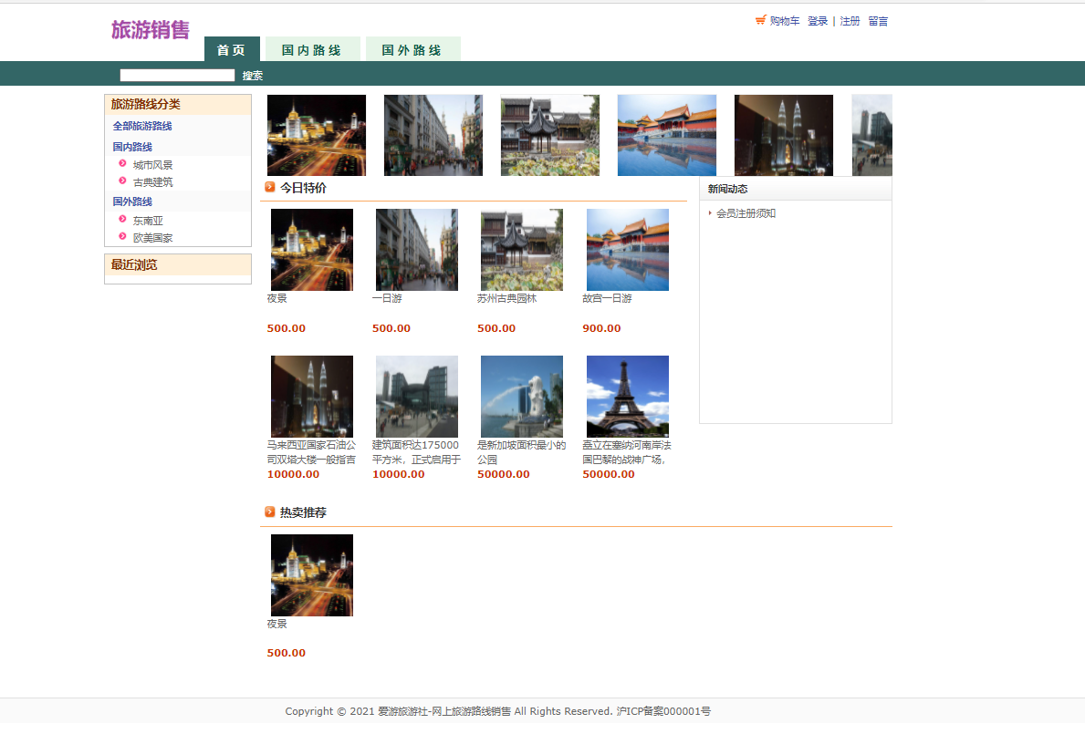The width and height of the screenshot is (1085, 734).
Task: Select the pink arrow icon beside 城市风景
Action: pos(121,164)
